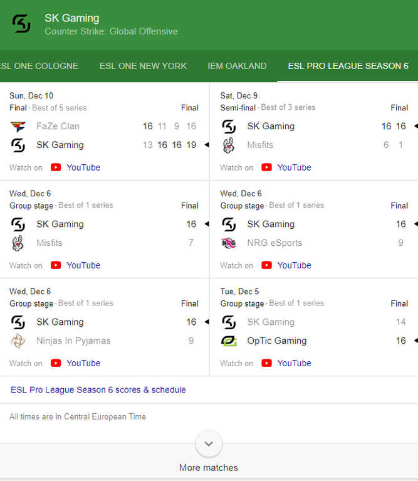Click SK Gaming logo in match versus Ninjas In Pyjamas

point(18,322)
